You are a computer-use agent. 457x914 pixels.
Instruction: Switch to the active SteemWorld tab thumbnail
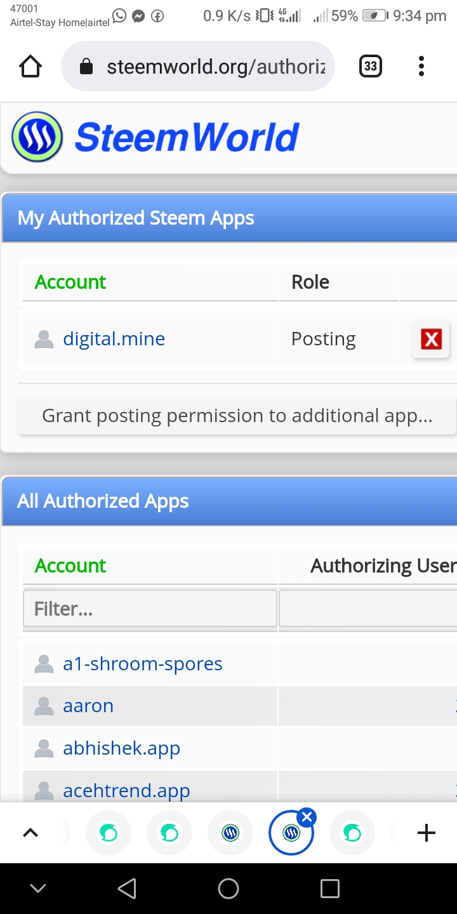pos(291,833)
